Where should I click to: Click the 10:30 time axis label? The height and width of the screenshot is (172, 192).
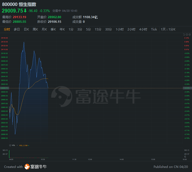(x=43, y=159)
